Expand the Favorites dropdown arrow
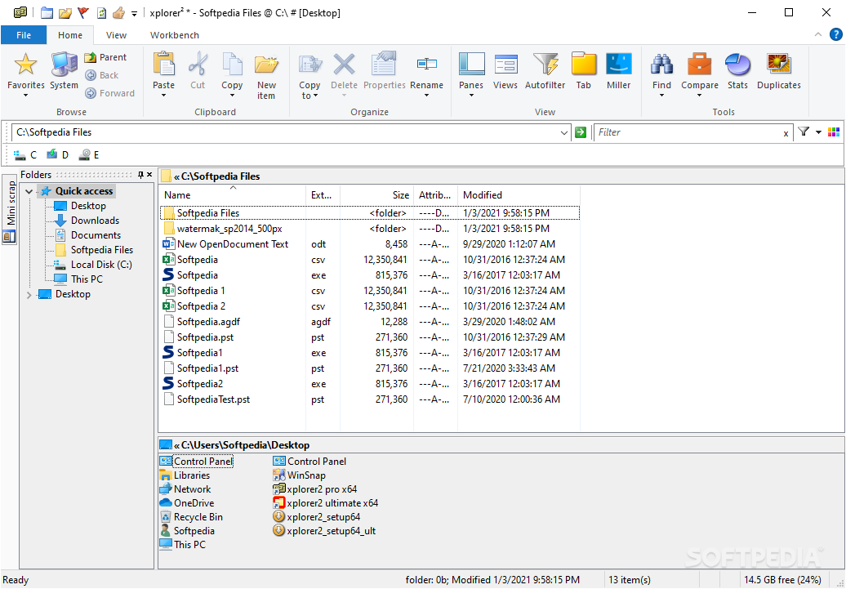The image size is (846, 589). (x=25, y=96)
